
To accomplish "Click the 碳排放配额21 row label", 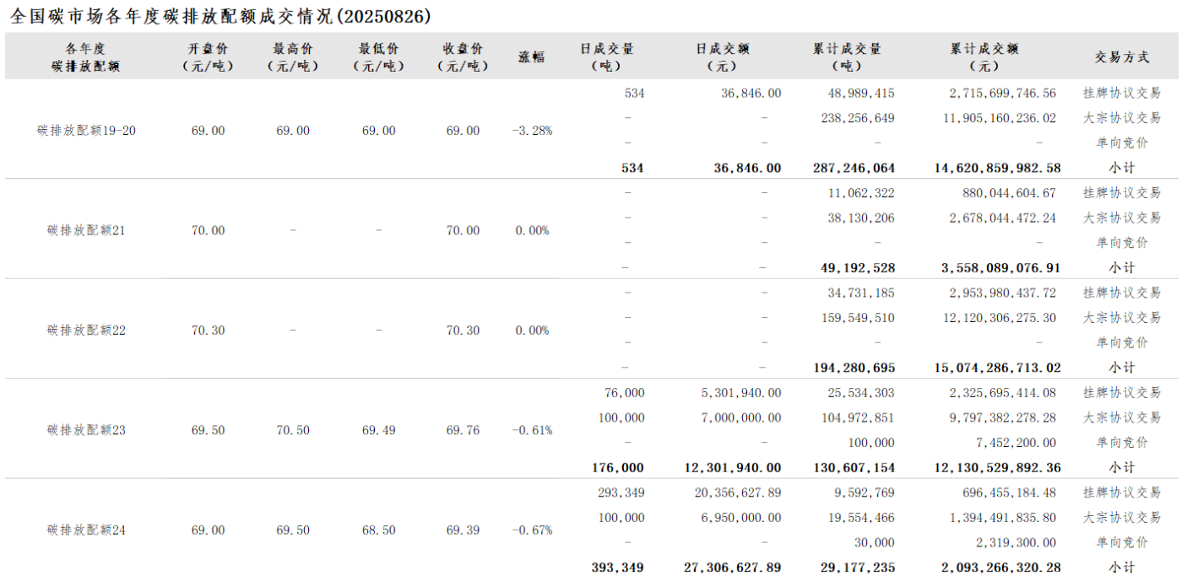I will [x=86, y=230].
